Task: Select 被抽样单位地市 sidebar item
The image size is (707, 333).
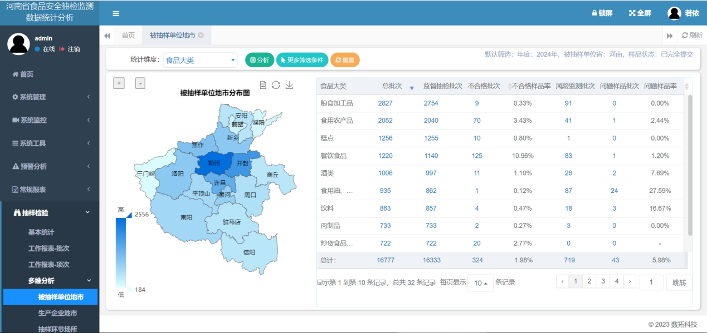Action: [x=51, y=297]
